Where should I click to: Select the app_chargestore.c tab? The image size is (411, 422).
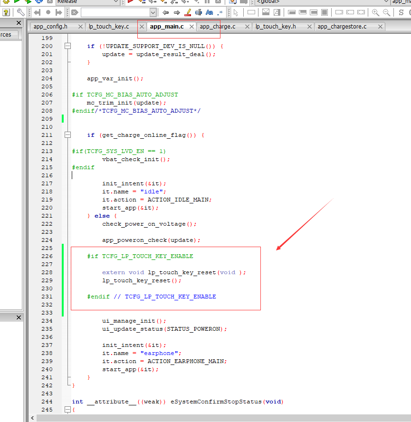click(342, 27)
